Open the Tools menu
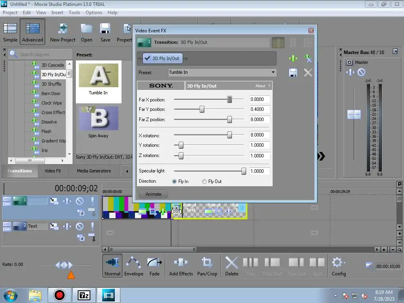Viewport: 404px width, 303px height. (74, 13)
